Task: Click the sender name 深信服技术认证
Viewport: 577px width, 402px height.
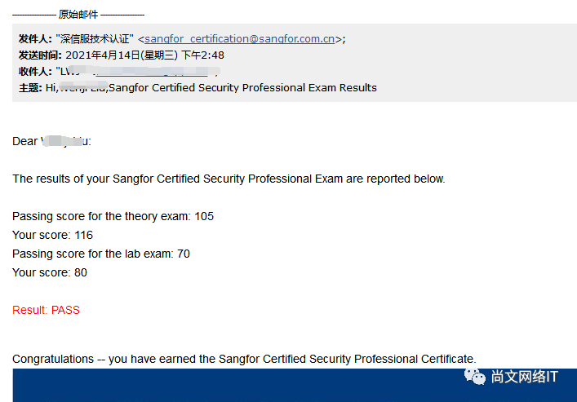Action: click(95, 39)
